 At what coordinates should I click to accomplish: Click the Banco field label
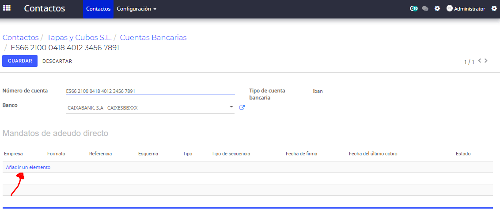(10, 105)
